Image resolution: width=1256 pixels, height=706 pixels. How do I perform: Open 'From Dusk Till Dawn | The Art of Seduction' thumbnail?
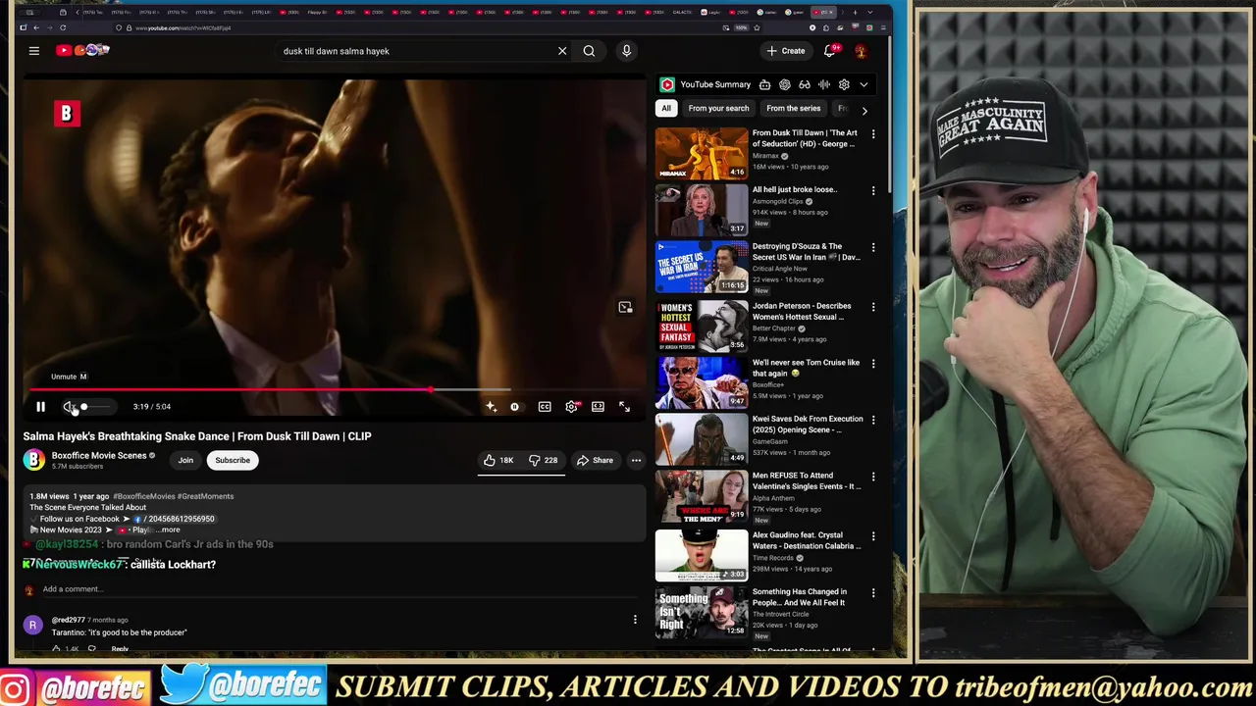(x=702, y=153)
